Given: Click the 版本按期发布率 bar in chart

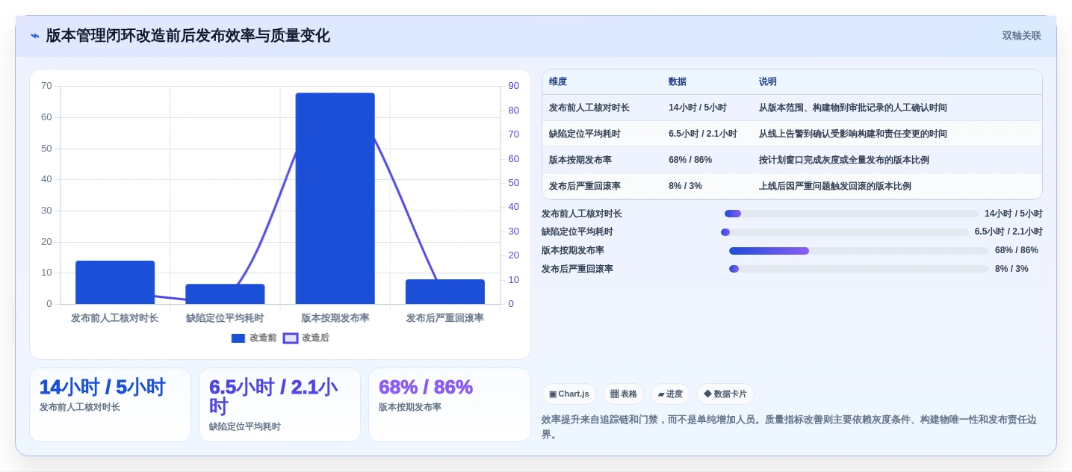Looking at the screenshot, I should 335,199.
